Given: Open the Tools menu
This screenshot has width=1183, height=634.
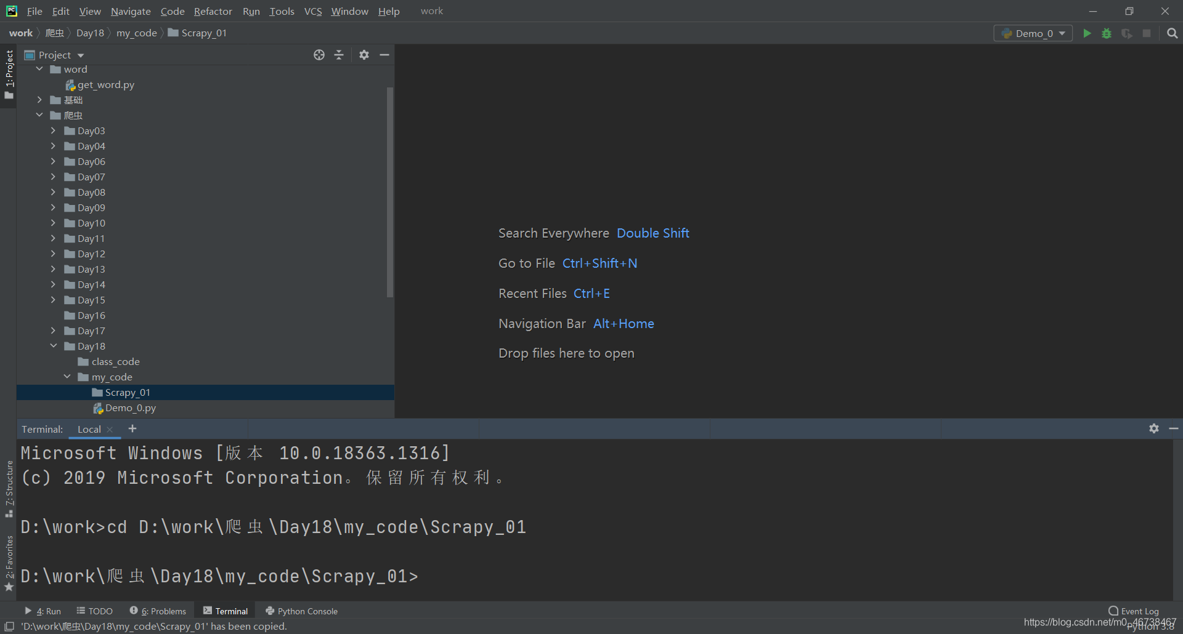Looking at the screenshot, I should pyautogui.click(x=282, y=11).
